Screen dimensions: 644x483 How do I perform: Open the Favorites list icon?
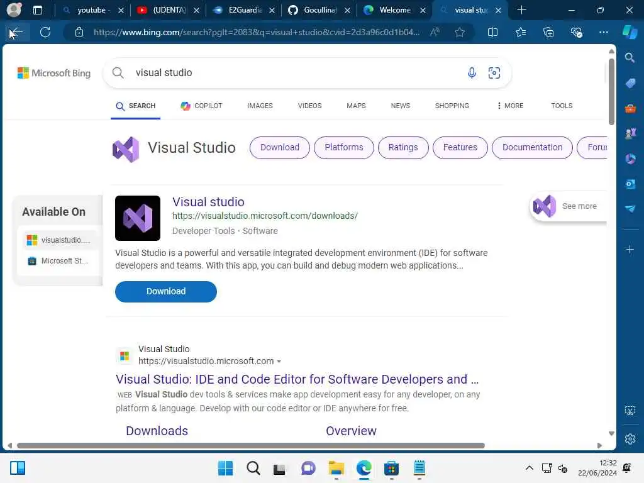520,32
